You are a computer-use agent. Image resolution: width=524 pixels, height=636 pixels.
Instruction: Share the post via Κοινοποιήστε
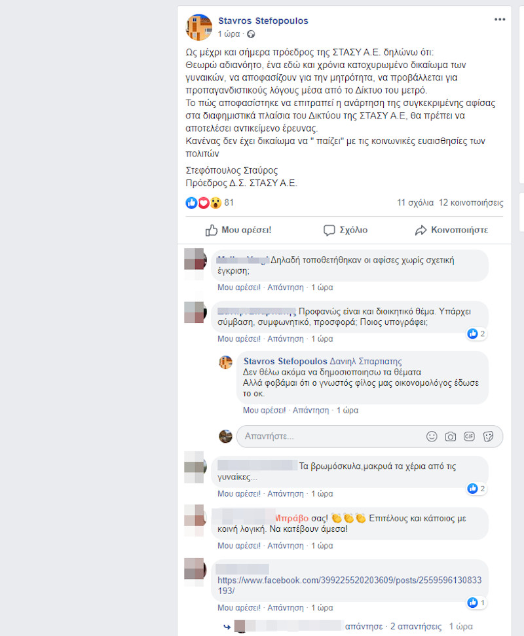451,230
